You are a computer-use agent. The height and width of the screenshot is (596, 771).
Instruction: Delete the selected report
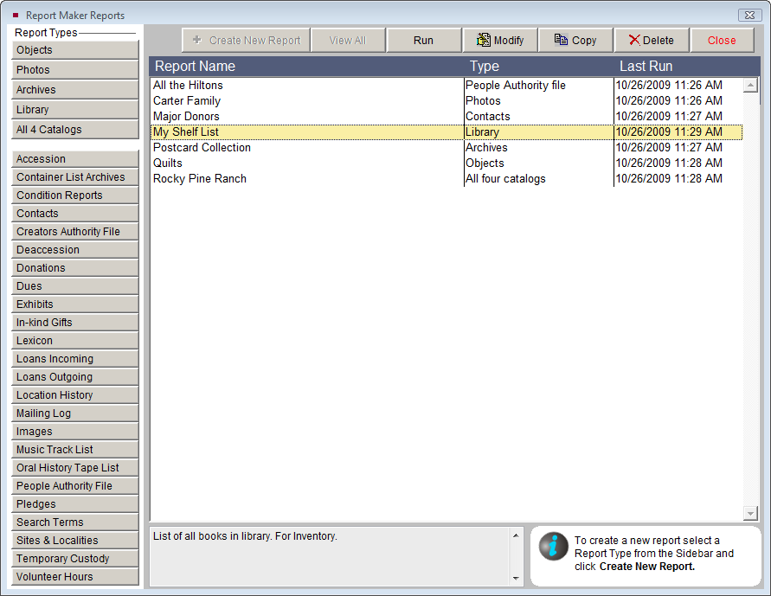651,40
